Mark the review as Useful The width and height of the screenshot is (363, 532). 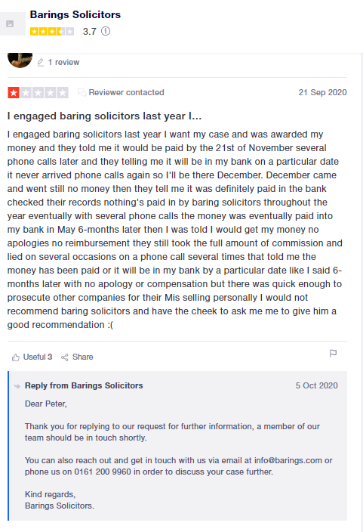click(x=32, y=357)
